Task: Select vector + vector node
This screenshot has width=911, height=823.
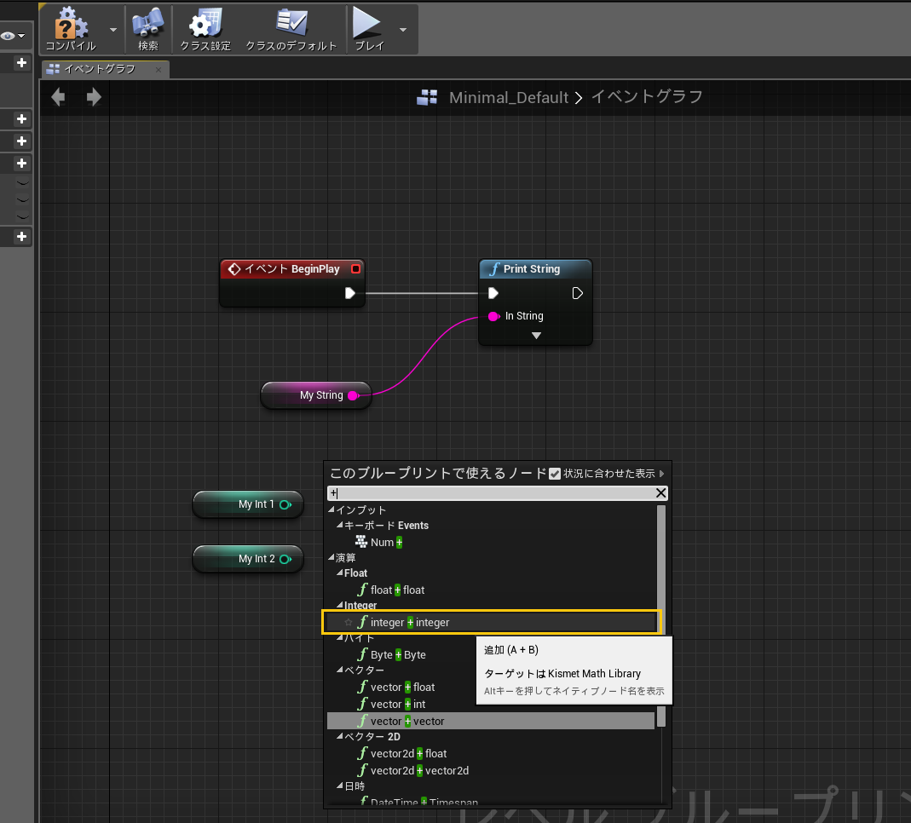Action: click(x=491, y=722)
